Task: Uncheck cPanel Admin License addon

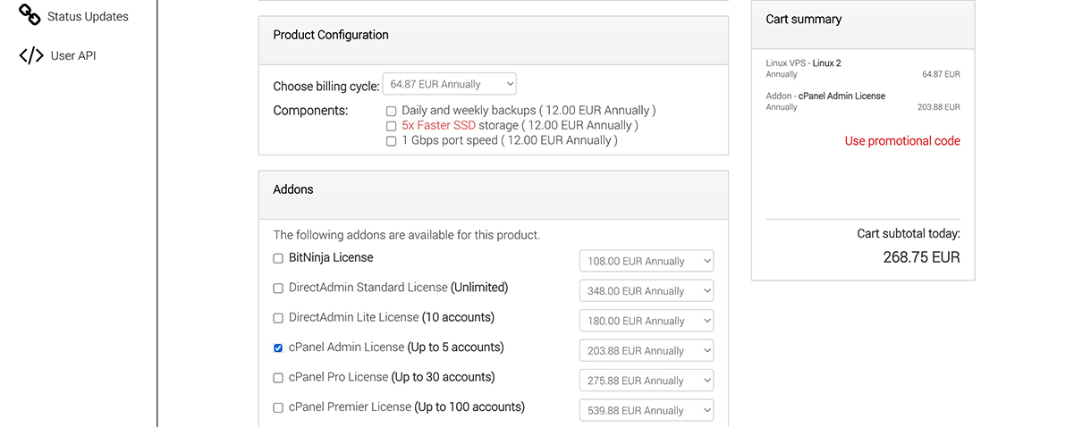Action: point(278,347)
